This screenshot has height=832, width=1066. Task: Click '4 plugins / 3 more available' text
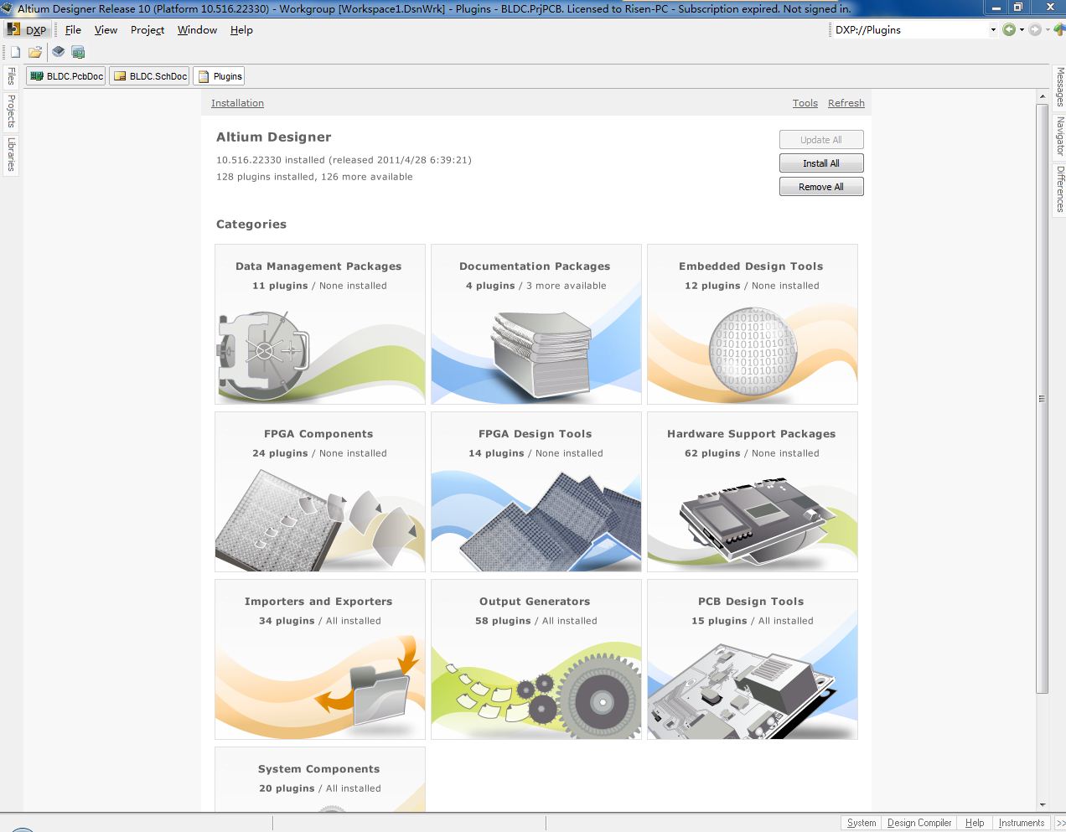tap(536, 286)
